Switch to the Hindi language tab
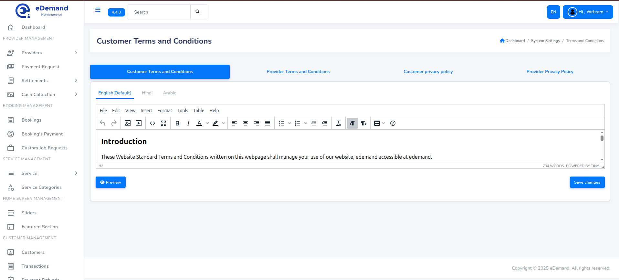619x280 pixels. [x=147, y=93]
